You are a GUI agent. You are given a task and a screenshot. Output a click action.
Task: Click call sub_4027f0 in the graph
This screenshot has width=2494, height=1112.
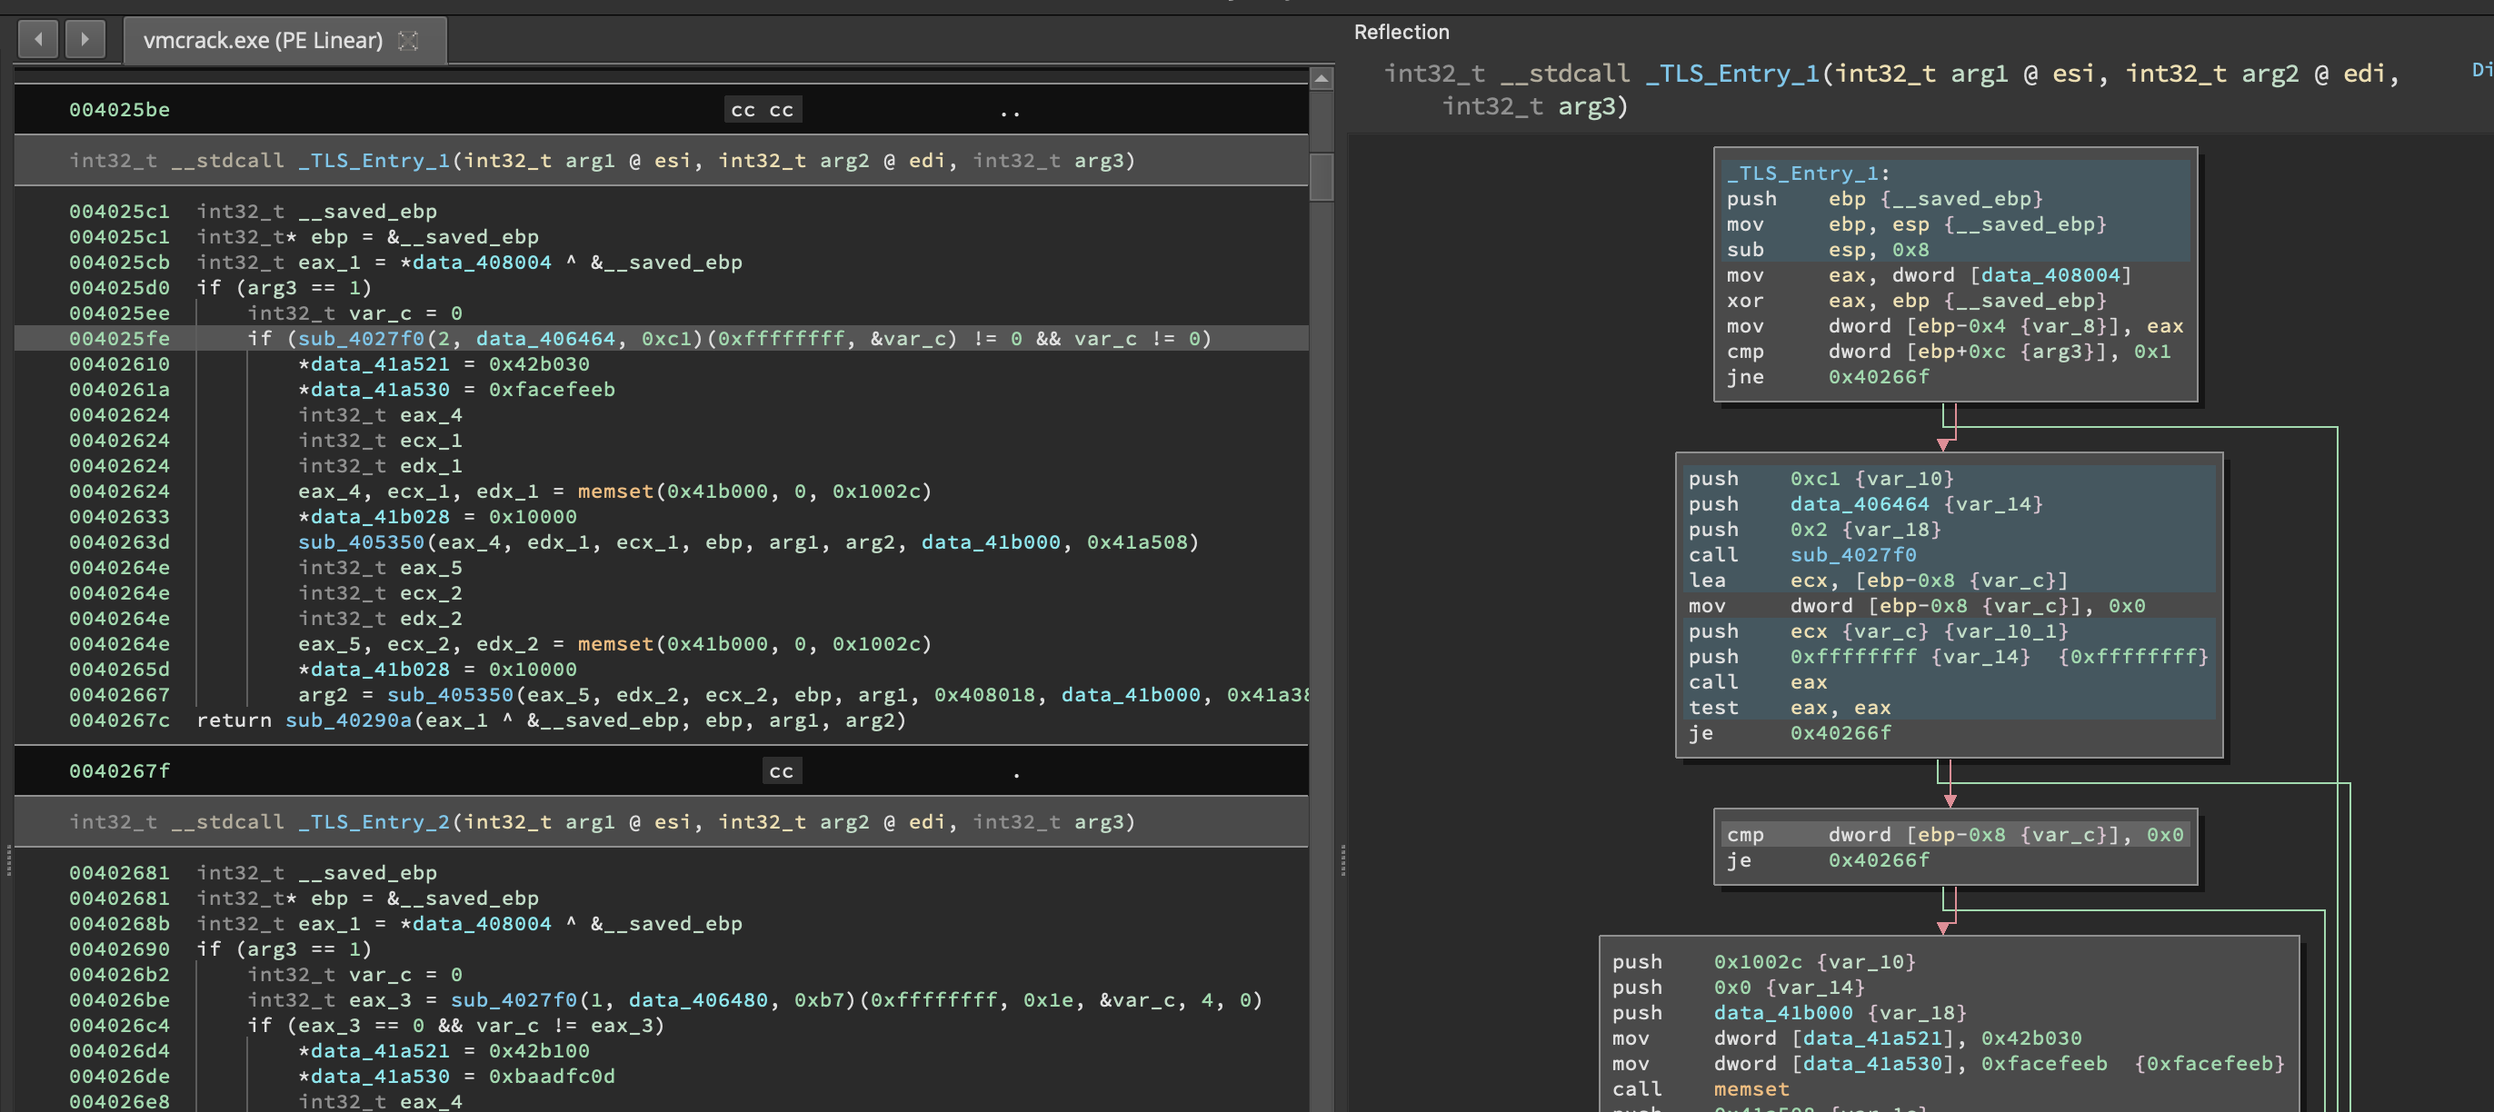[1802, 554]
